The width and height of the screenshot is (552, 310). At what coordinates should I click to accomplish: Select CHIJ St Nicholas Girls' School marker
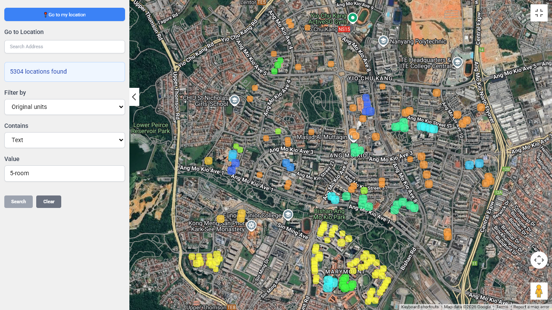pos(234,100)
